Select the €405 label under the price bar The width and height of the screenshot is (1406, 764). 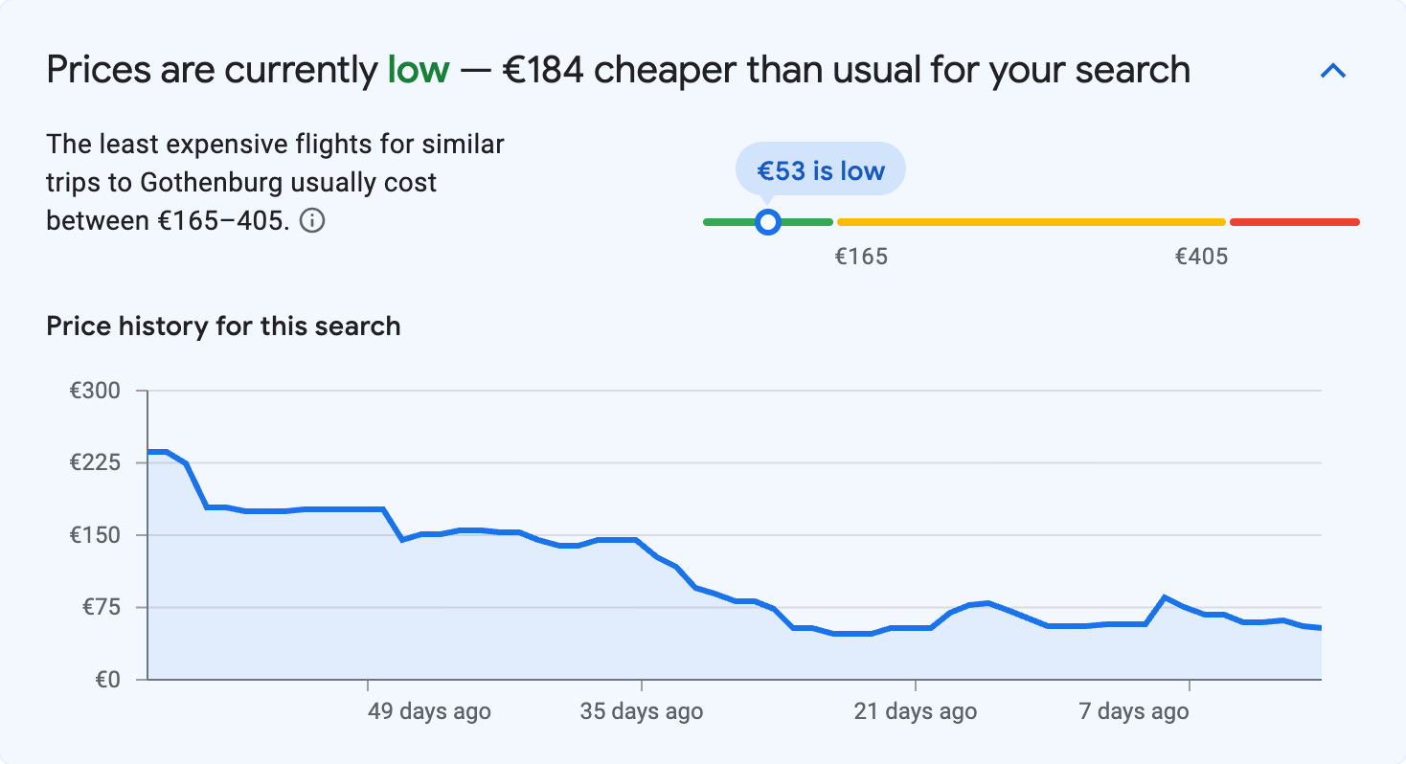(1203, 256)
